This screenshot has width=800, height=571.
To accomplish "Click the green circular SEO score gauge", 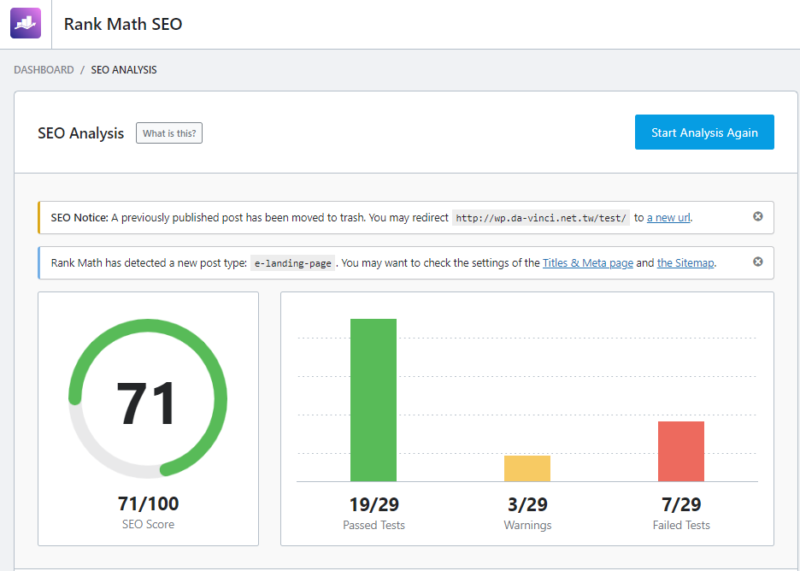I will click(148, 398).
